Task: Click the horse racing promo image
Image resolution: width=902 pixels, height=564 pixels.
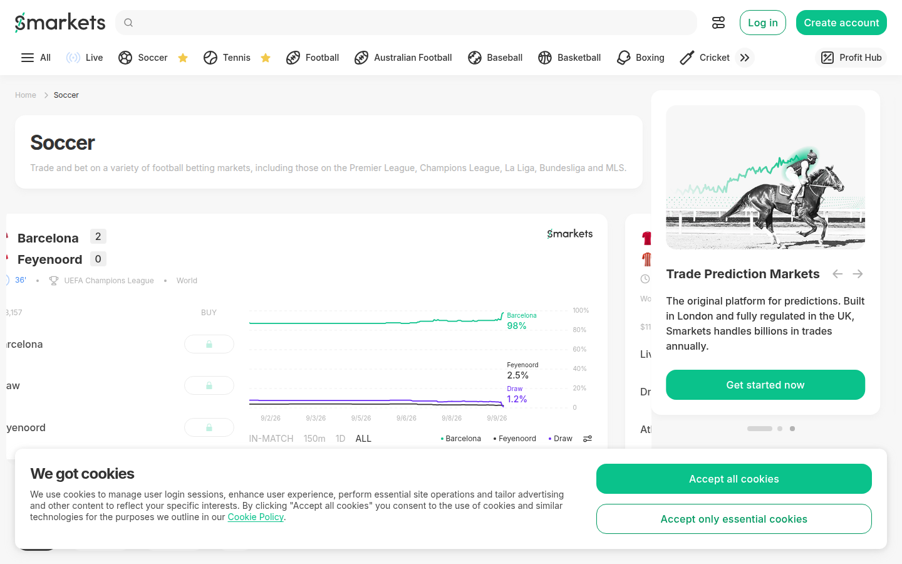Action: (x=765, y=177)
